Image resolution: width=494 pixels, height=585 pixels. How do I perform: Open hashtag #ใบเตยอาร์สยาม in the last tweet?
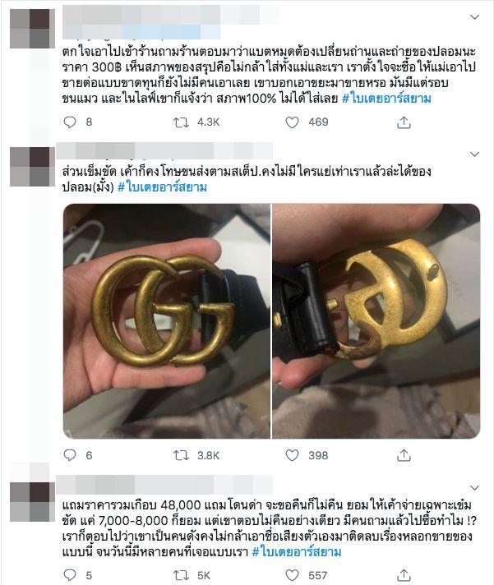click(297, 551)
